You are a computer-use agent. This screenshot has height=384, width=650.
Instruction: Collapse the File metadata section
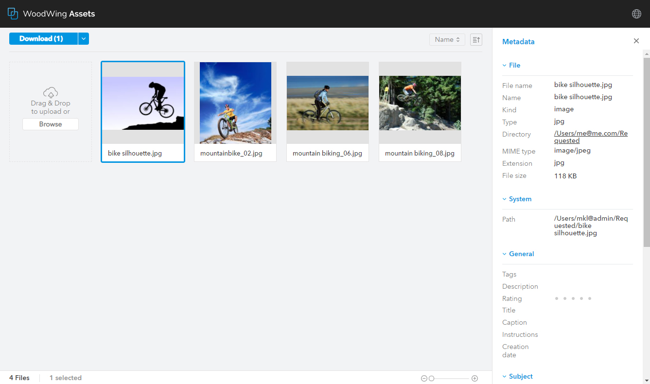505,65
